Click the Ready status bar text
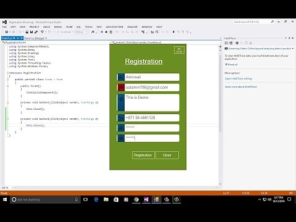296x222 pixels. point(4,193)
